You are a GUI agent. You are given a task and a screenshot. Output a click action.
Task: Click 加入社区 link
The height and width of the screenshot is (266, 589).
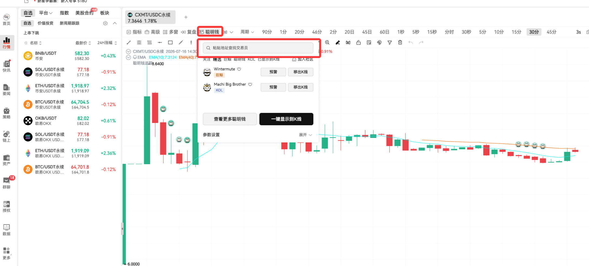coord(303,59)
